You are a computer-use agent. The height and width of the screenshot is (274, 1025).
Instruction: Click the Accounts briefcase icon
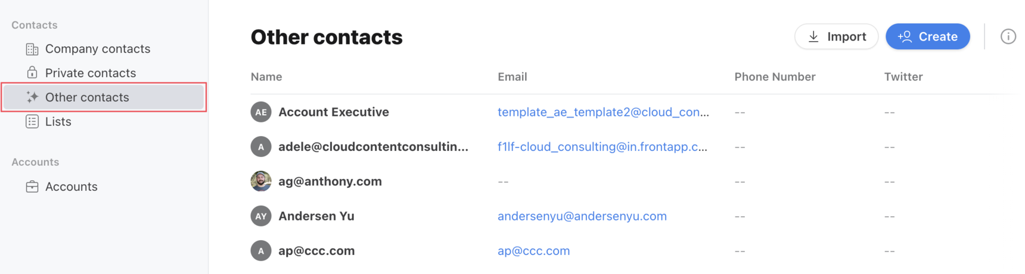tap(32, 187)
